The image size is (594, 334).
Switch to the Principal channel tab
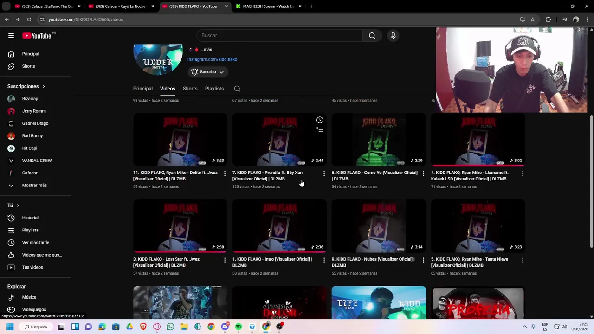coord(143,89)
